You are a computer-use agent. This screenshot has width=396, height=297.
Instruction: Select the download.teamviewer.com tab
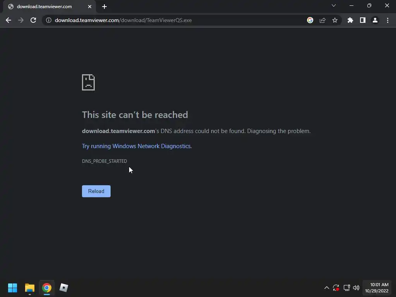[49, 7]
